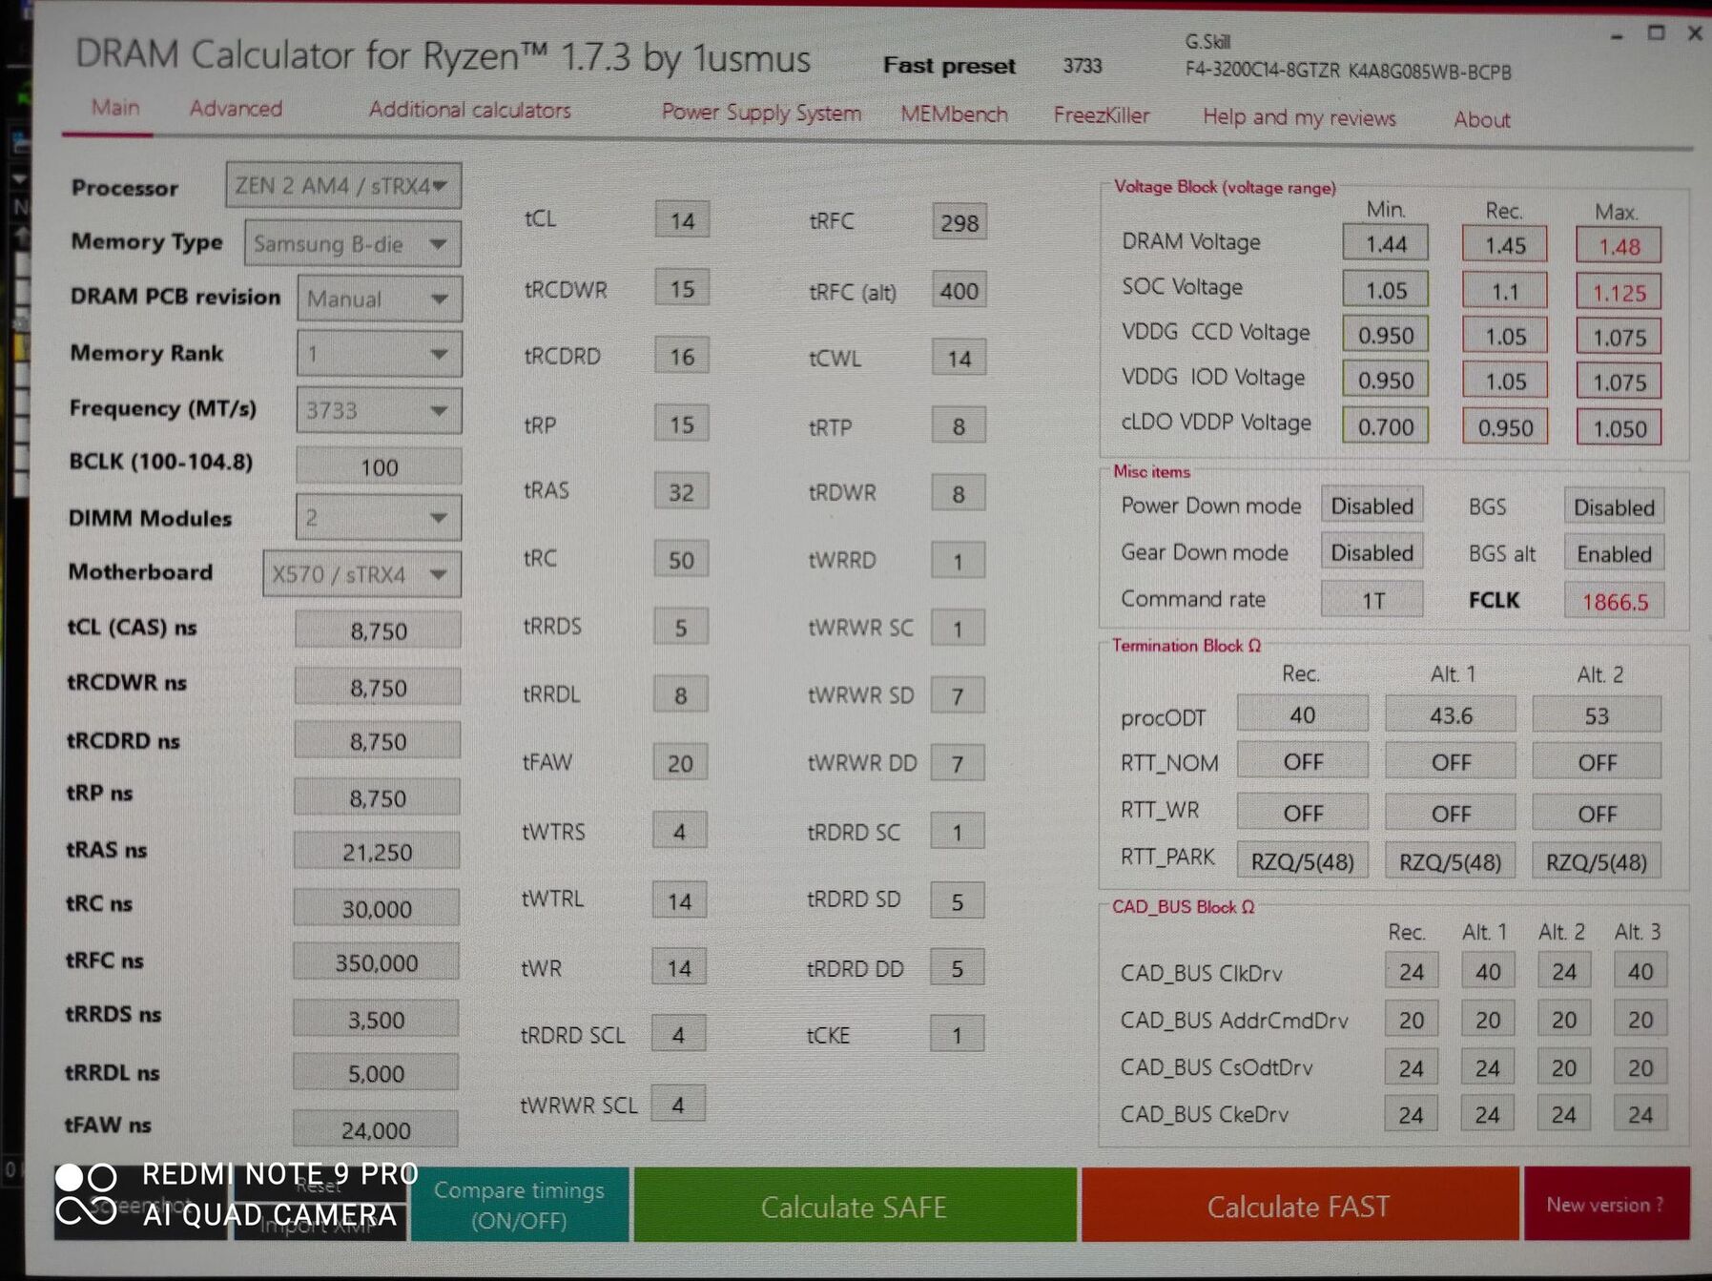The height and width of the screenshot is (1281, 1712).
Task: Open the Frequency (MT/s) dropdown
Action: click(379, 410)
